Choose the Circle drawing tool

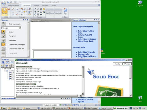13,14
